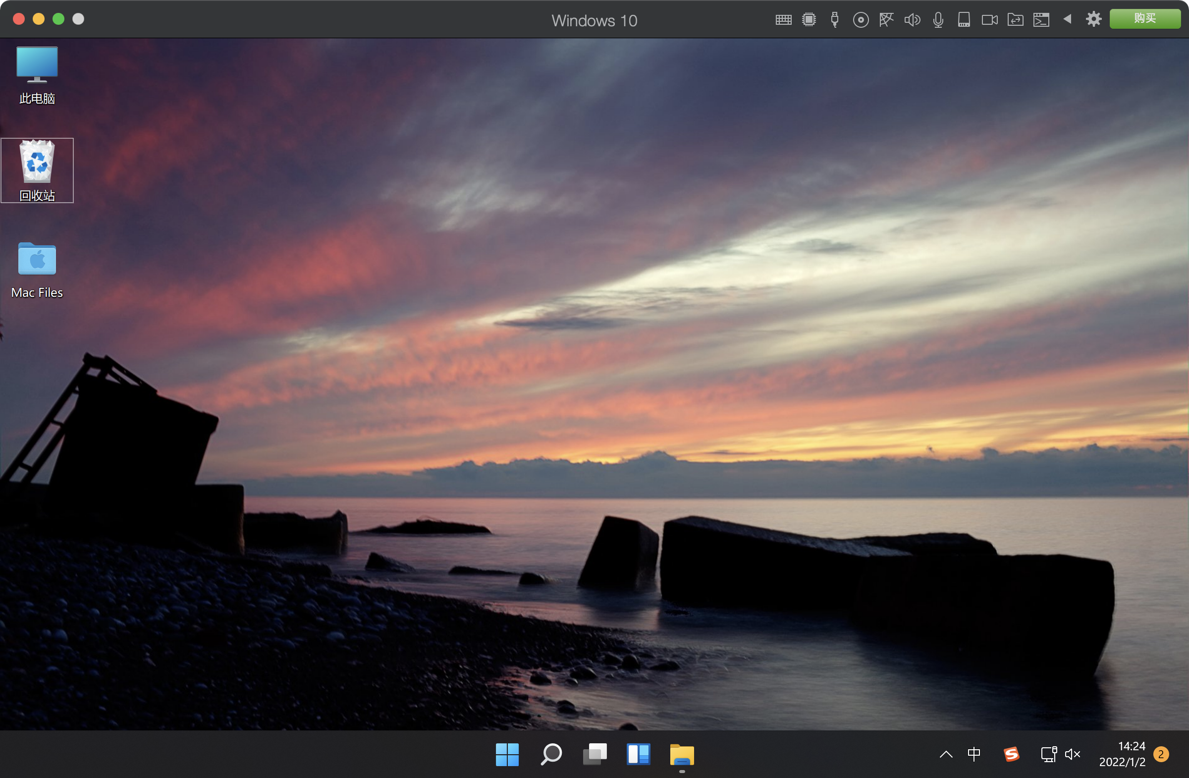Expand the hidden tray icons chevron
Viewport: 1189px width, 778px height.
tap(946, 754)
